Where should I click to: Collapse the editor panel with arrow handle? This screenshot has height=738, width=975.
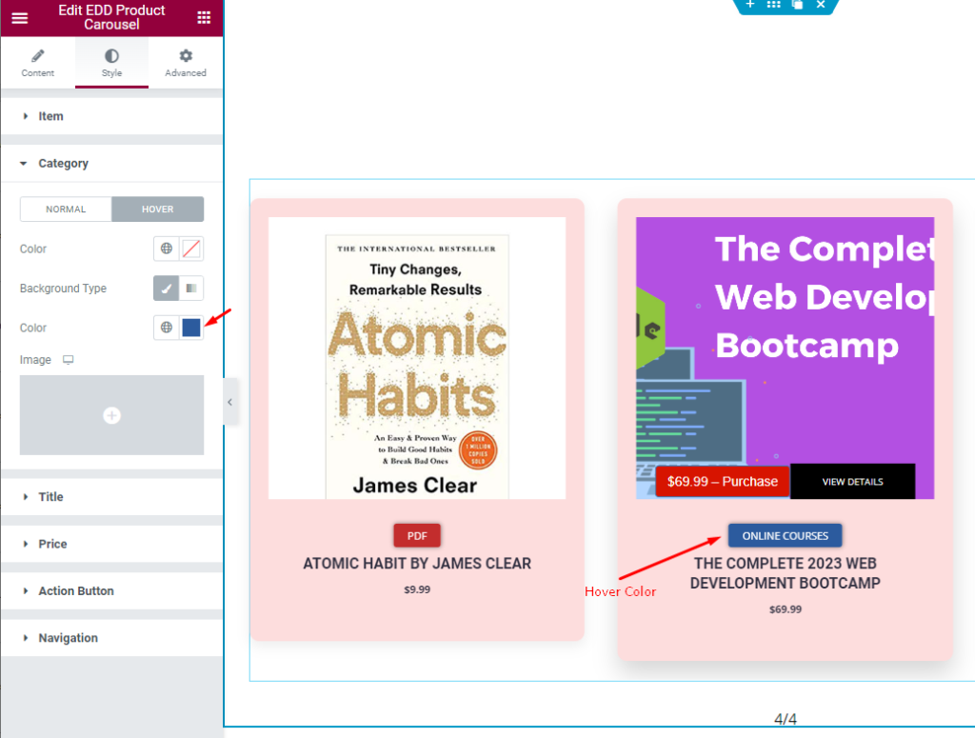click(x=230, y=402)
